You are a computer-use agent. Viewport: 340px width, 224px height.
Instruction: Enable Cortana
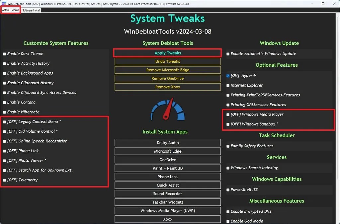[x=4, y=102]
